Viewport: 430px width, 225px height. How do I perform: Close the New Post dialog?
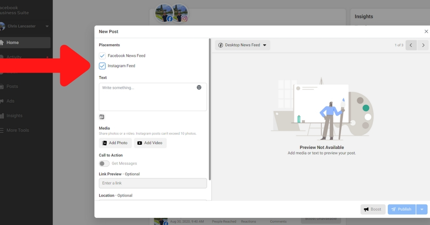point(426,32)
